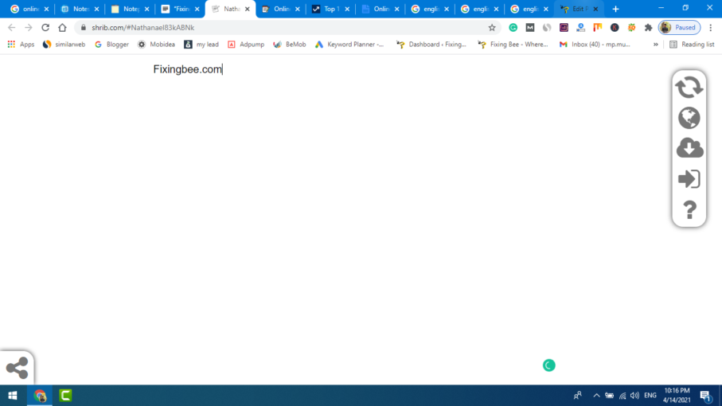Open Dashboard ‹ Fixing... bookmark
The image size is (722, 406).
point(431,45)
